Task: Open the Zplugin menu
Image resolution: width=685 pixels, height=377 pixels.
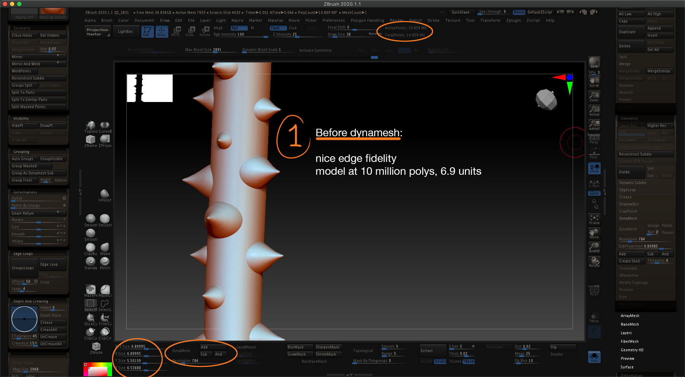Action: (x=513, y=20)
